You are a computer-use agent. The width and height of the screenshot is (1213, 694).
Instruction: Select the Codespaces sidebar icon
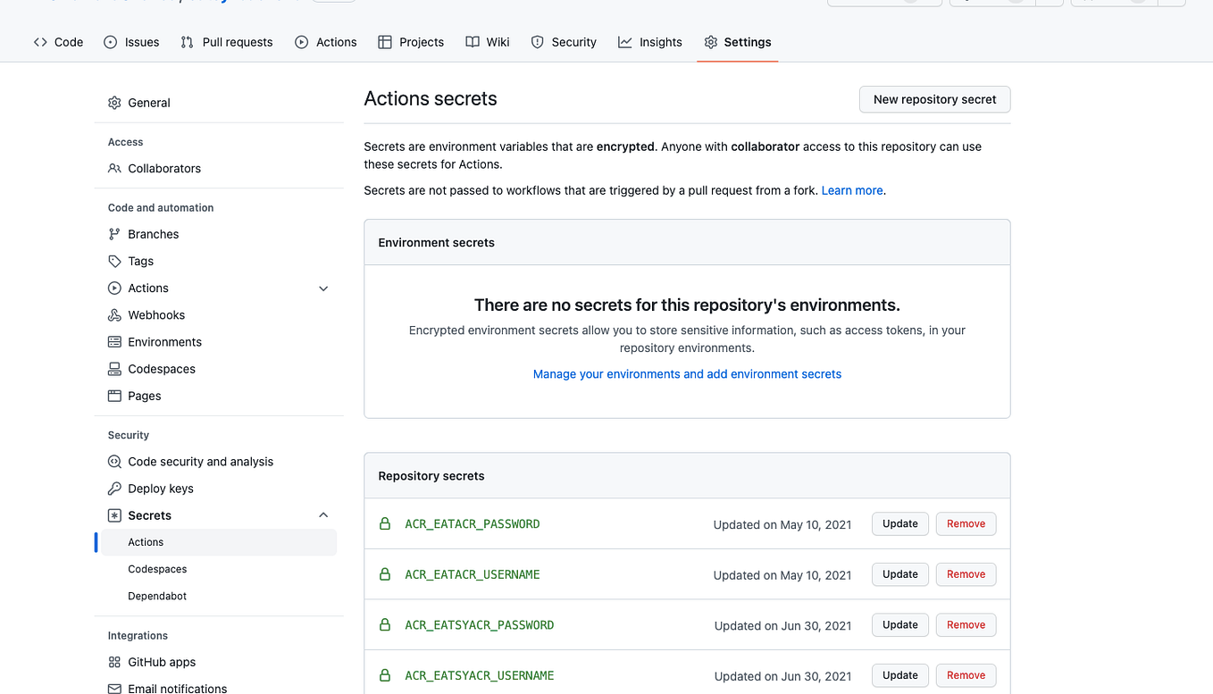pyautogui.click(x=114, y=368)
